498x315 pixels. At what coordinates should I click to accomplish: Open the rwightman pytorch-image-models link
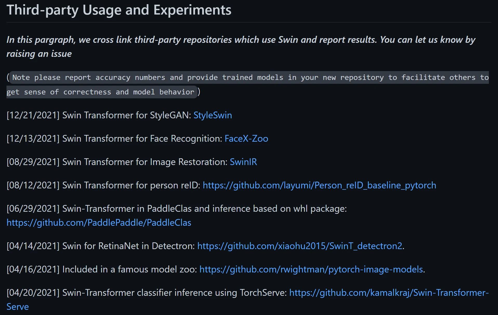[311, 269]
